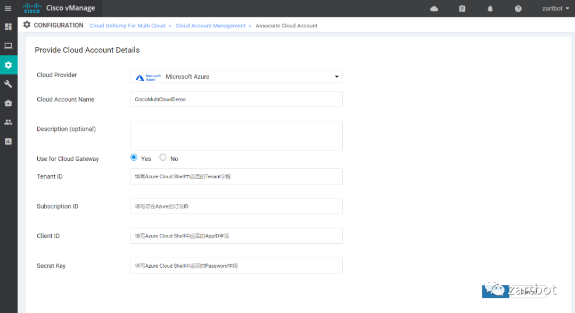Click the Provide Cloud Account Details heading
575x313 pixels.
click(x=87, y=50)
